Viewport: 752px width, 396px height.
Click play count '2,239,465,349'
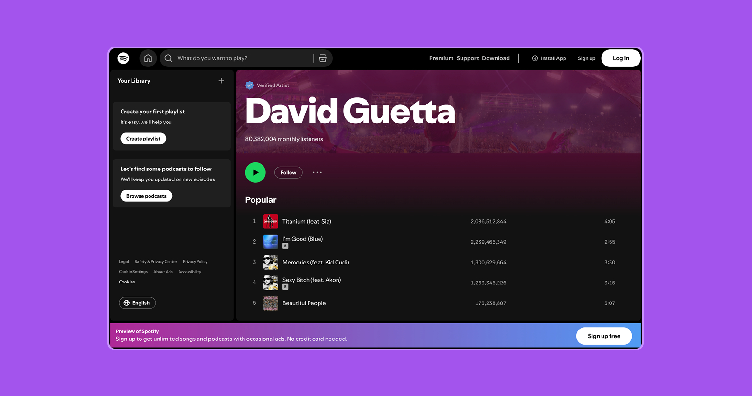point(489,242)
